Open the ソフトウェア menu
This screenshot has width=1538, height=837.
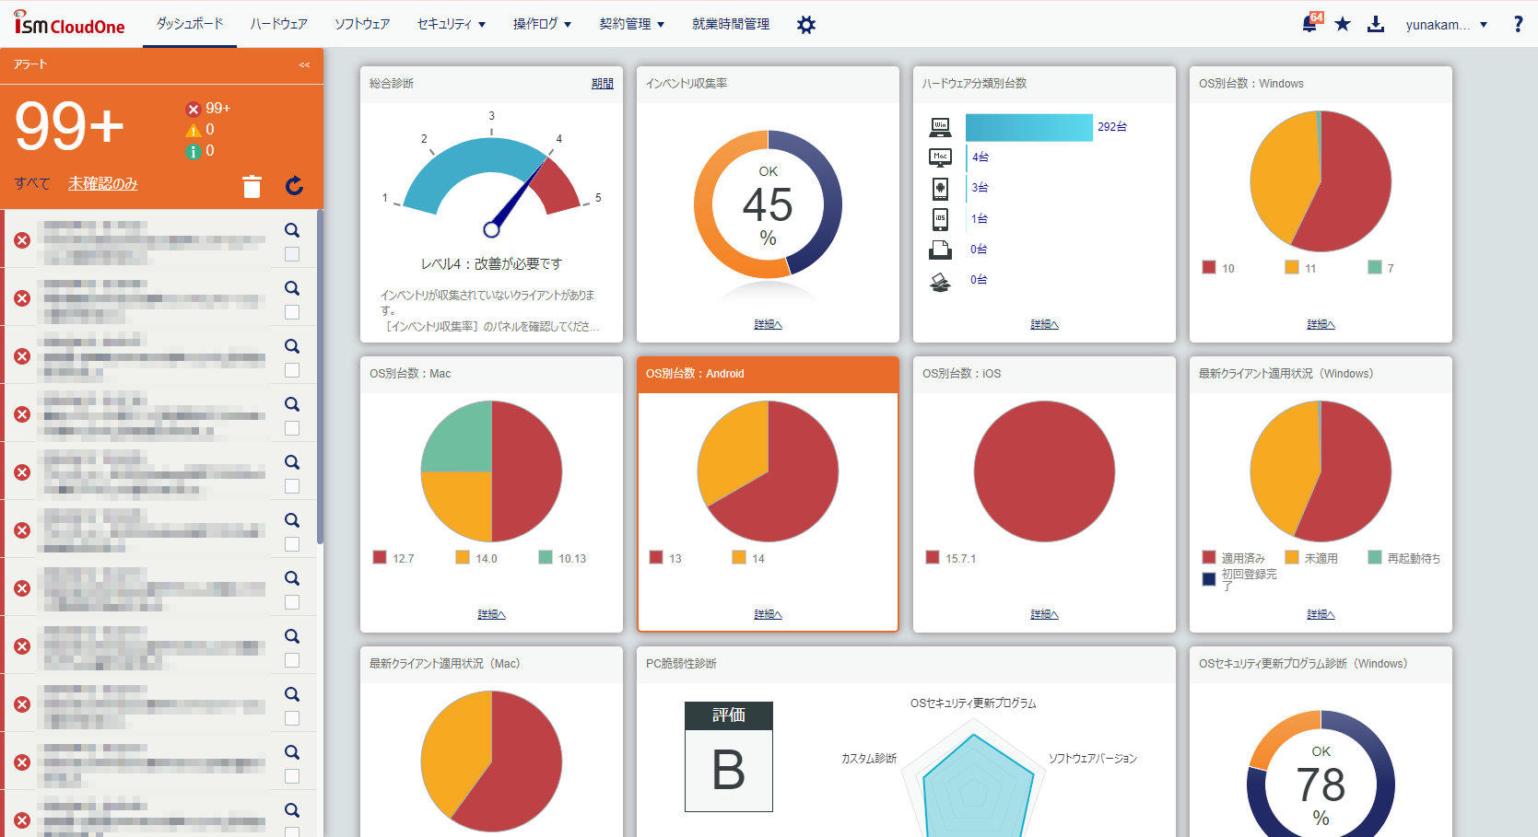click(x=362, y=24)
